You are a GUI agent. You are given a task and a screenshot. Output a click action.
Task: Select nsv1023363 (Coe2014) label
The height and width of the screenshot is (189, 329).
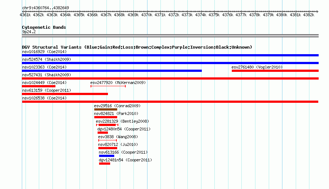[x=44, y=67]
